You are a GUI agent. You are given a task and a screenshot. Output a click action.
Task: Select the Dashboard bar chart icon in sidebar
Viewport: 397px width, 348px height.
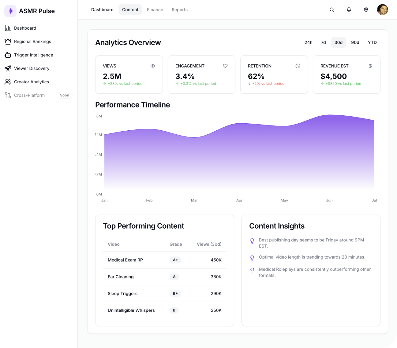(x=8, y=28)
